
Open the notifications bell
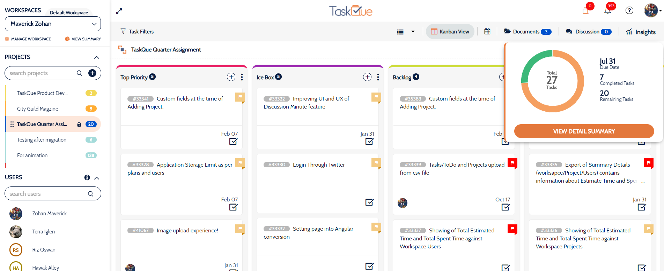point(607,10)
